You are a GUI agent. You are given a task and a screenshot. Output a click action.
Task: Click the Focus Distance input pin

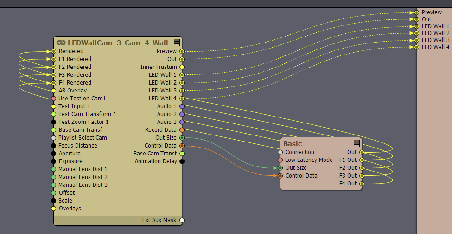(x=54, y=146)
